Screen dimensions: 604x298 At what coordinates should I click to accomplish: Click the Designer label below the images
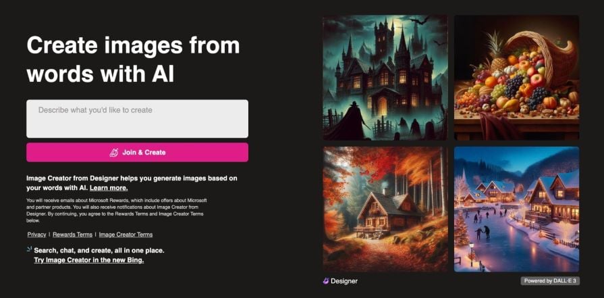point(344,281)
